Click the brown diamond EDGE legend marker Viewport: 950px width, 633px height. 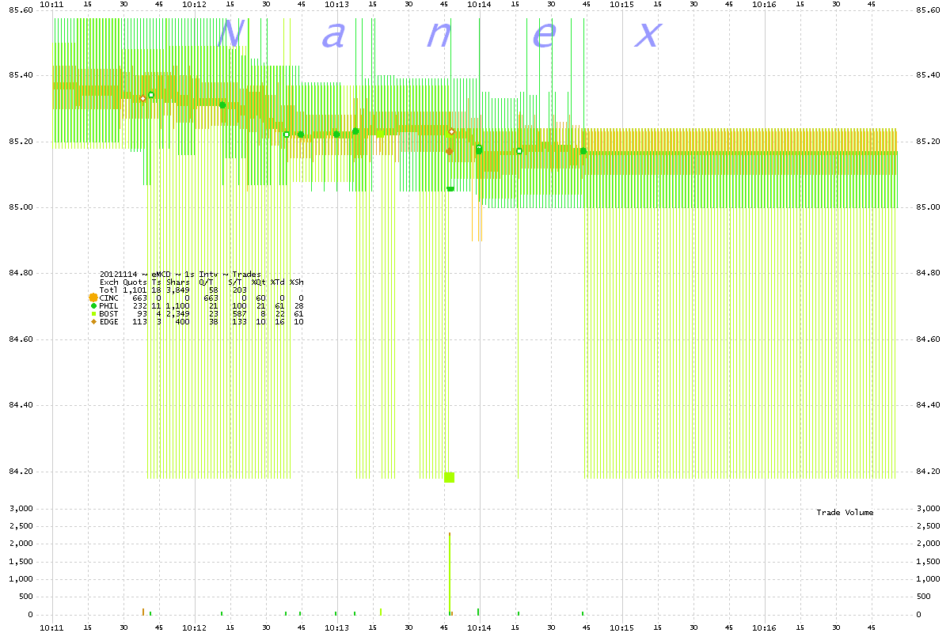click(93, 322)
